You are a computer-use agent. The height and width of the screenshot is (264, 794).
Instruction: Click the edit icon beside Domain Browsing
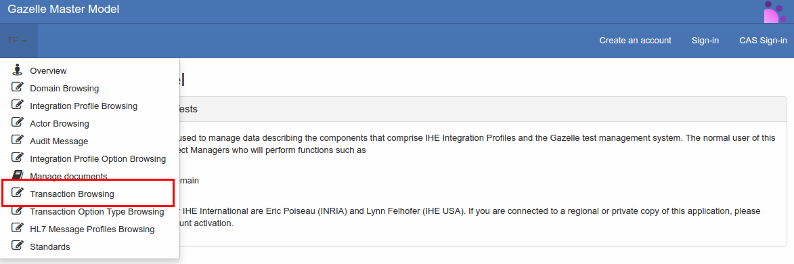click(x=18, y=88)
